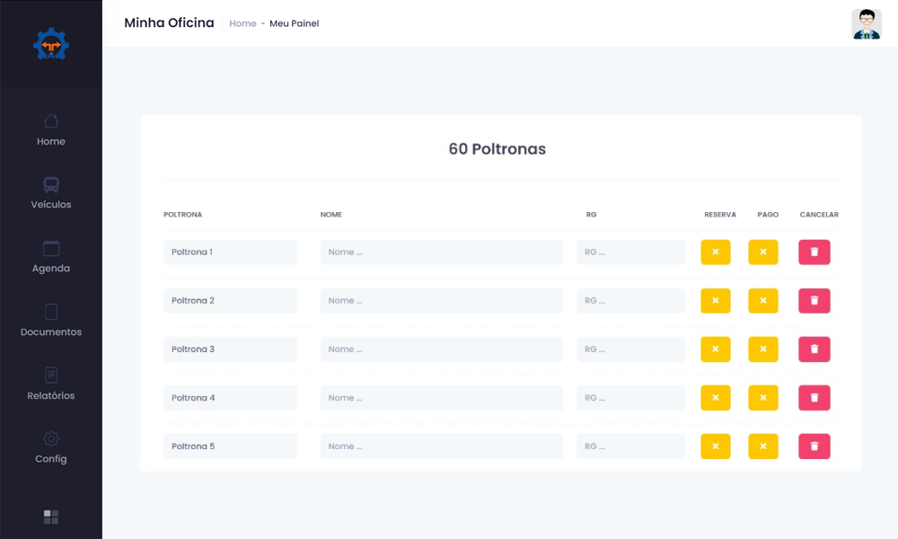The width and height of the screenshot is (898, 539).
Task: Click the Meu Painel breadcrumb
Action: click(295, 23)
